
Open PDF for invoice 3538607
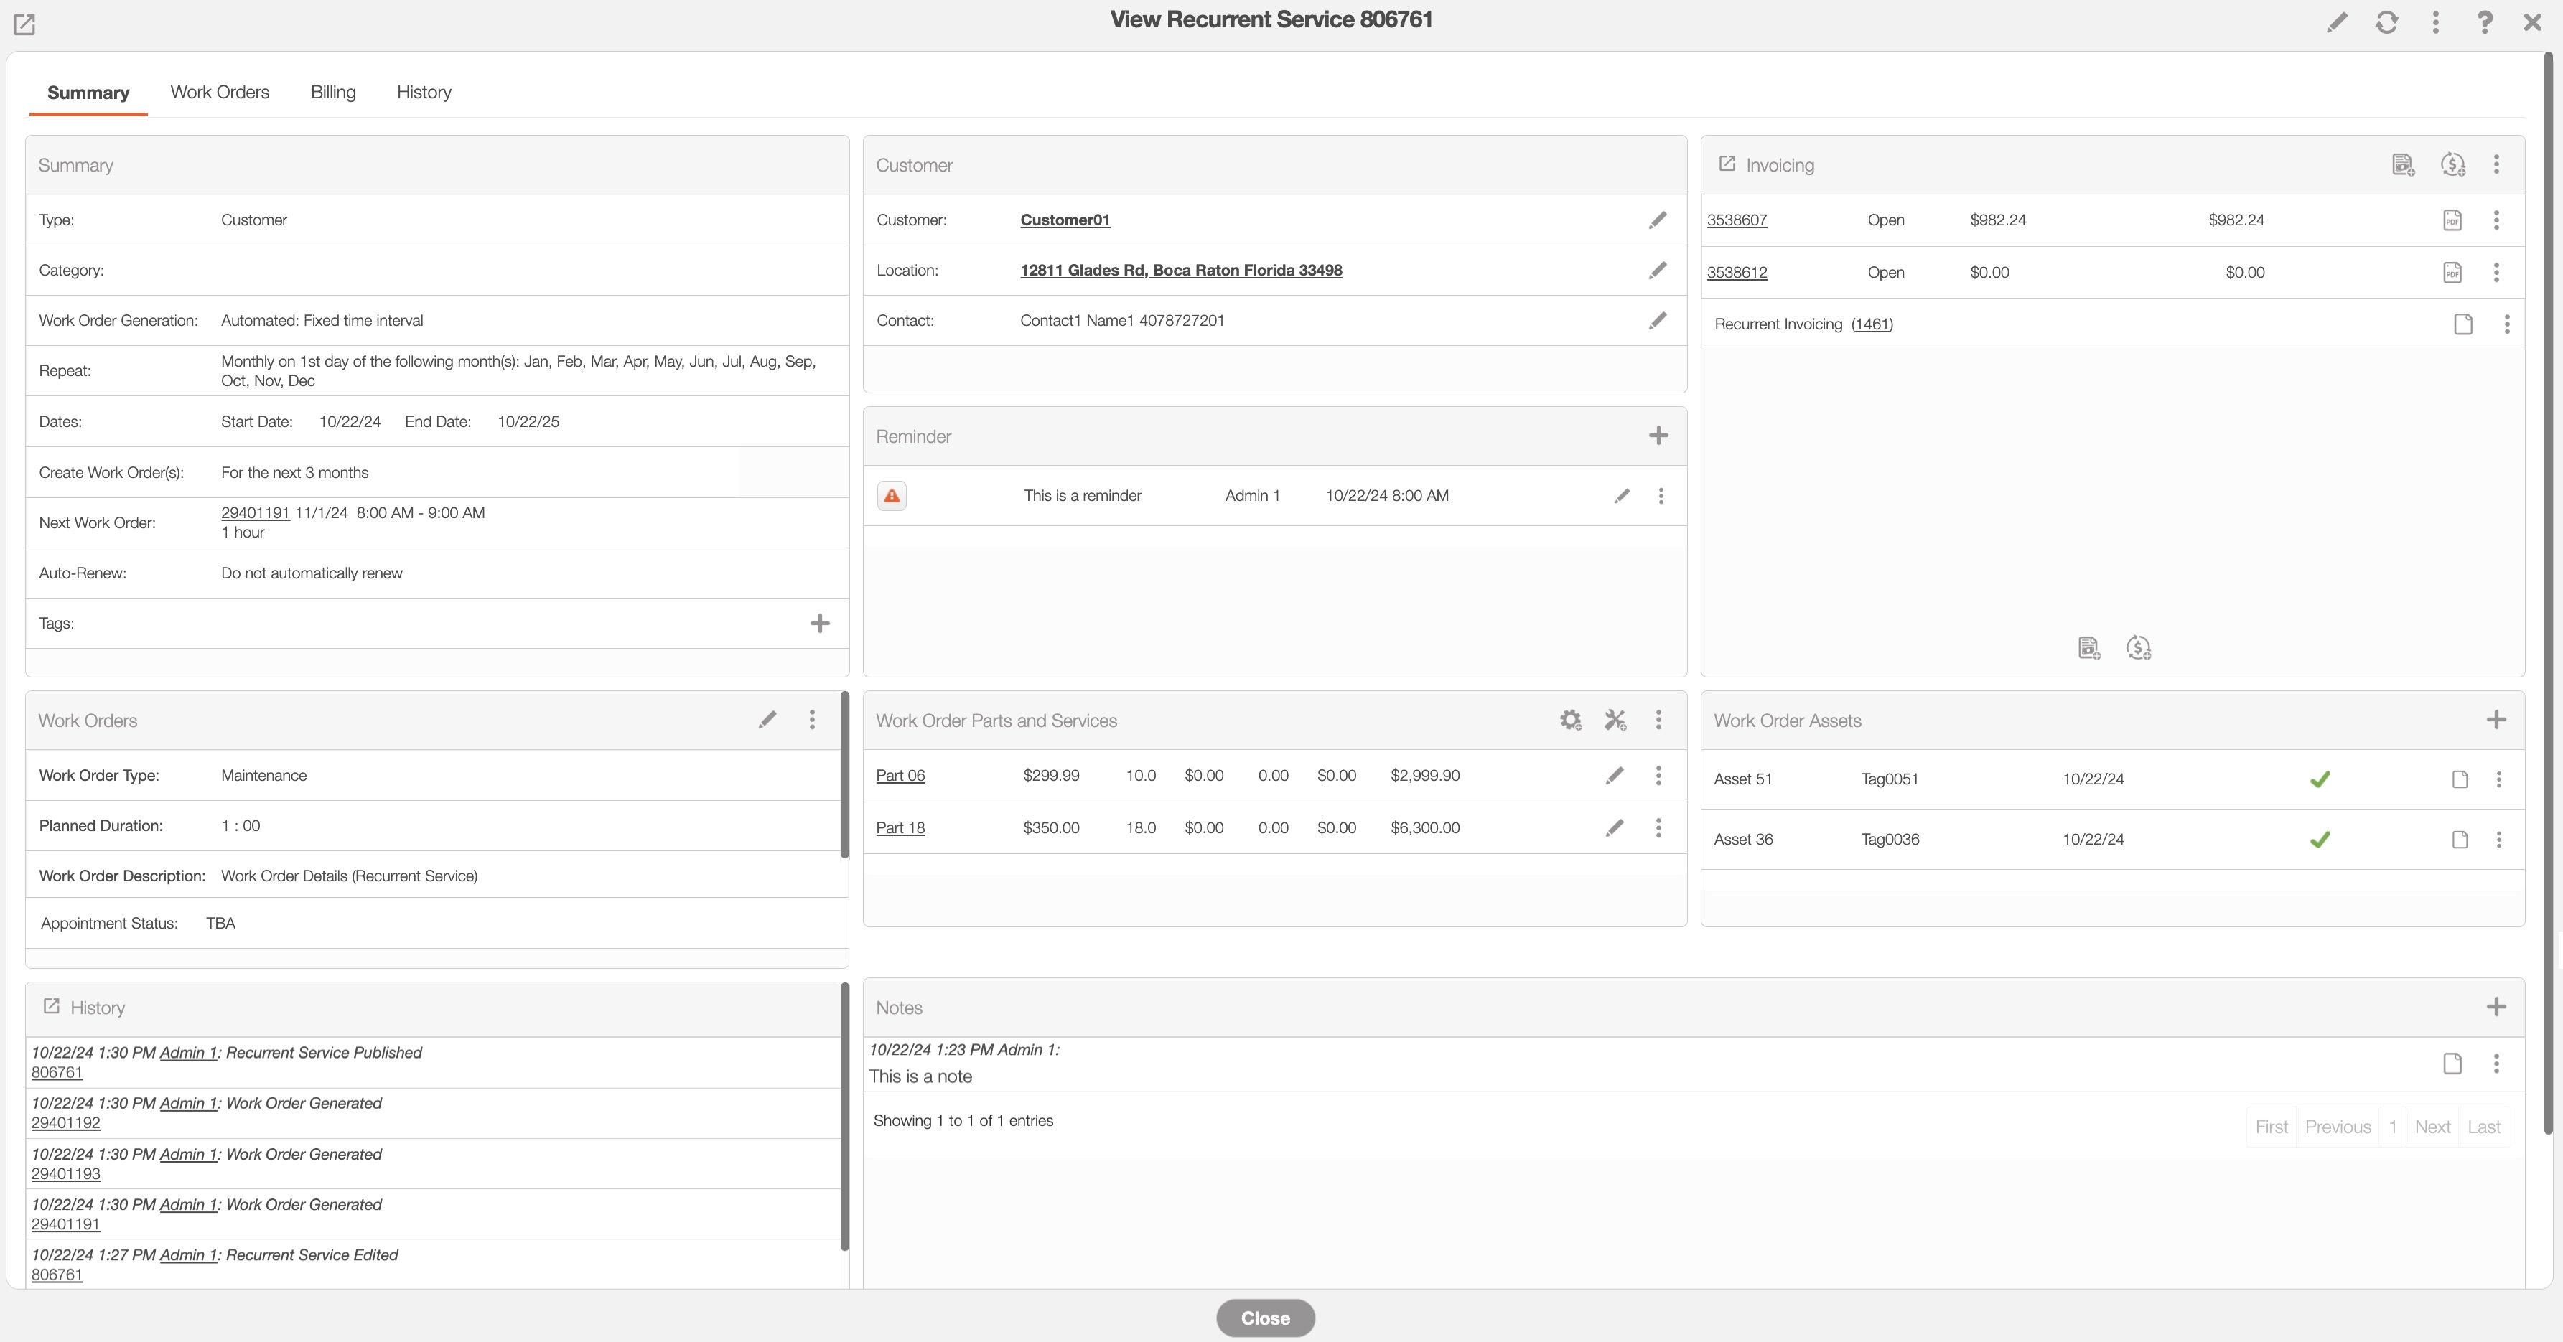[x=2452, y=220]
